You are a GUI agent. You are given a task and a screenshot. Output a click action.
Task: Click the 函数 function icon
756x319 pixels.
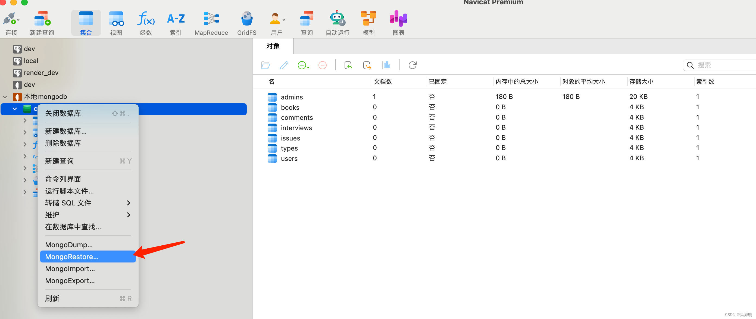tap(146, 19)
